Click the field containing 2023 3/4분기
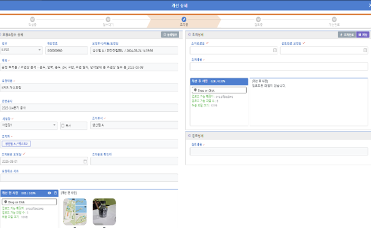Screen dimensions: 371x228 pyautogui.click(x=89, y=108)
